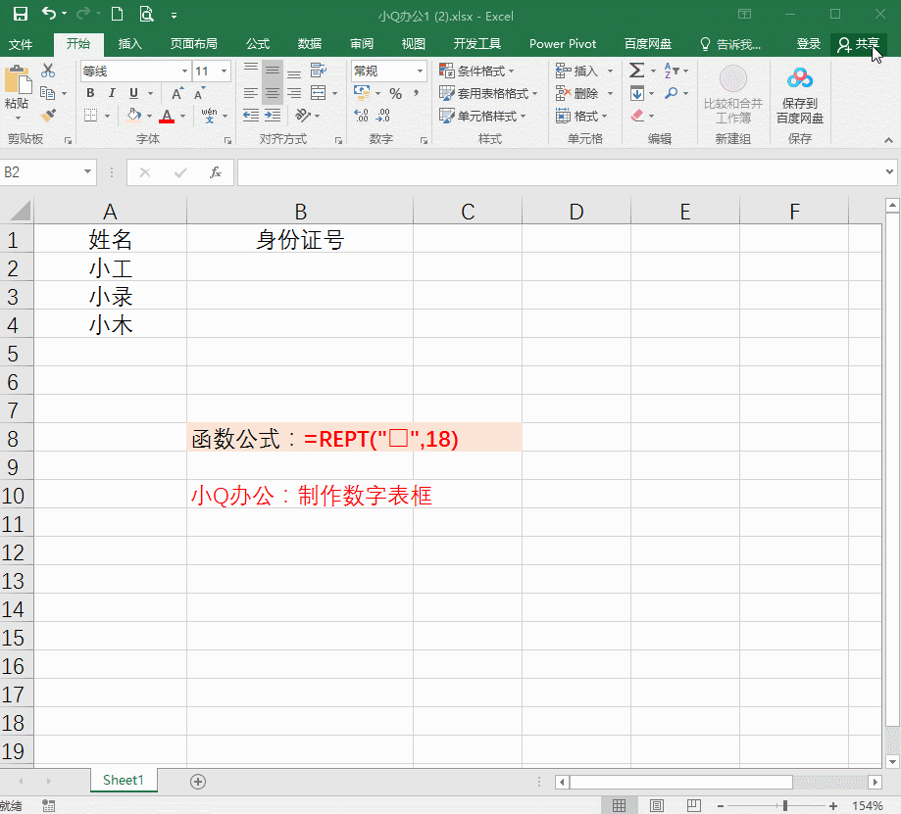This screenshot has width=901, height=814.
Task: Open print preview from the quick access toolbar
Action: click(146, 14)
